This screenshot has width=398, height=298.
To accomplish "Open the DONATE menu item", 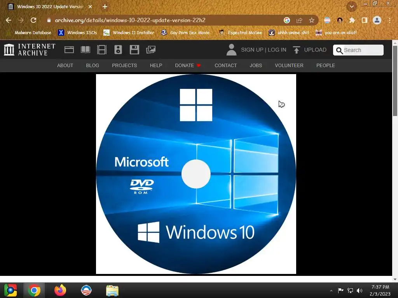I will pyautogui.click(x=188, y=66).
